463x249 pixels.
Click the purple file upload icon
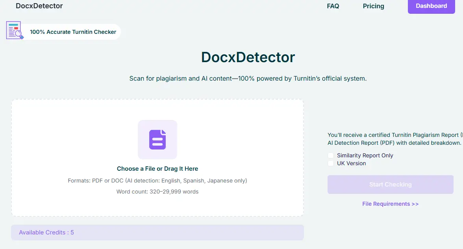click(157, 140)
